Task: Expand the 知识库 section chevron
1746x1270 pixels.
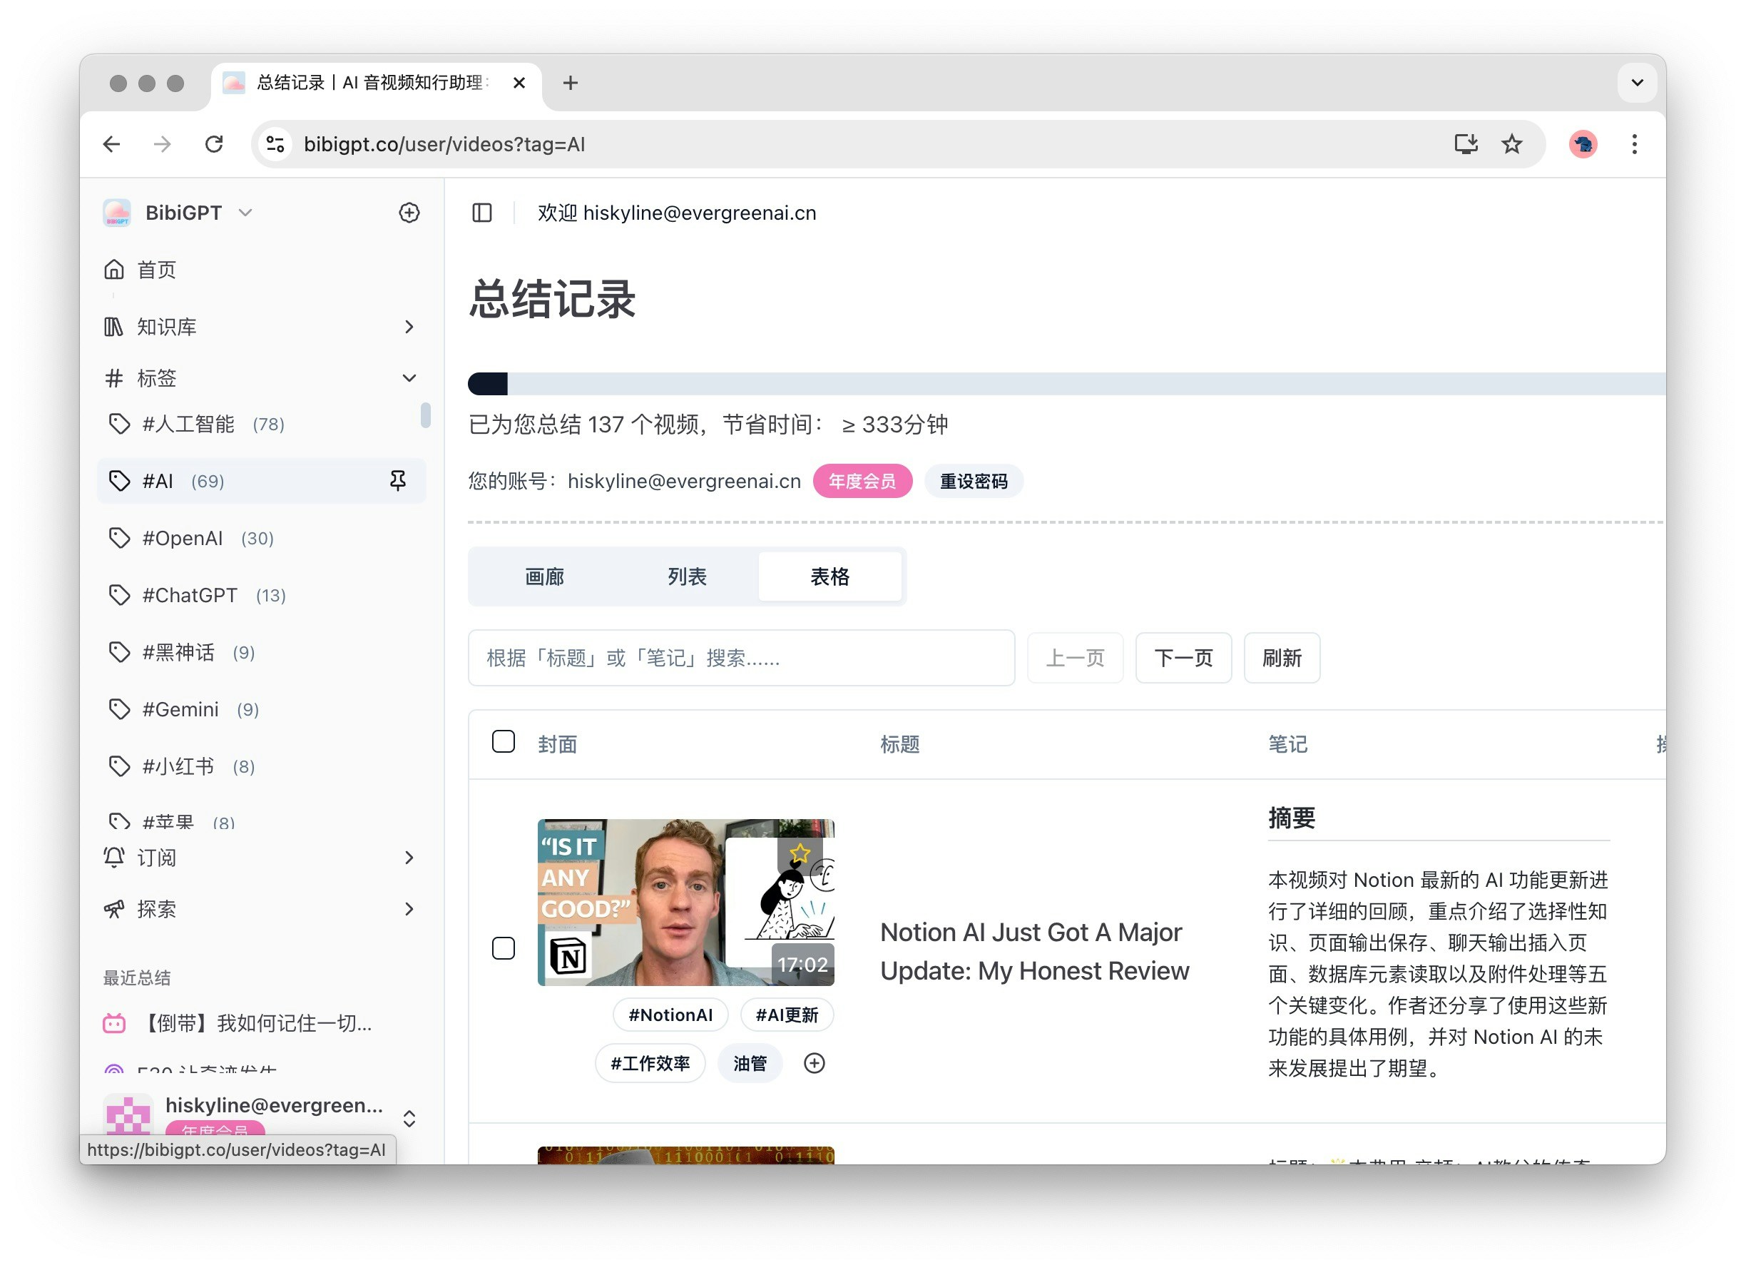Action: (409, 327)
